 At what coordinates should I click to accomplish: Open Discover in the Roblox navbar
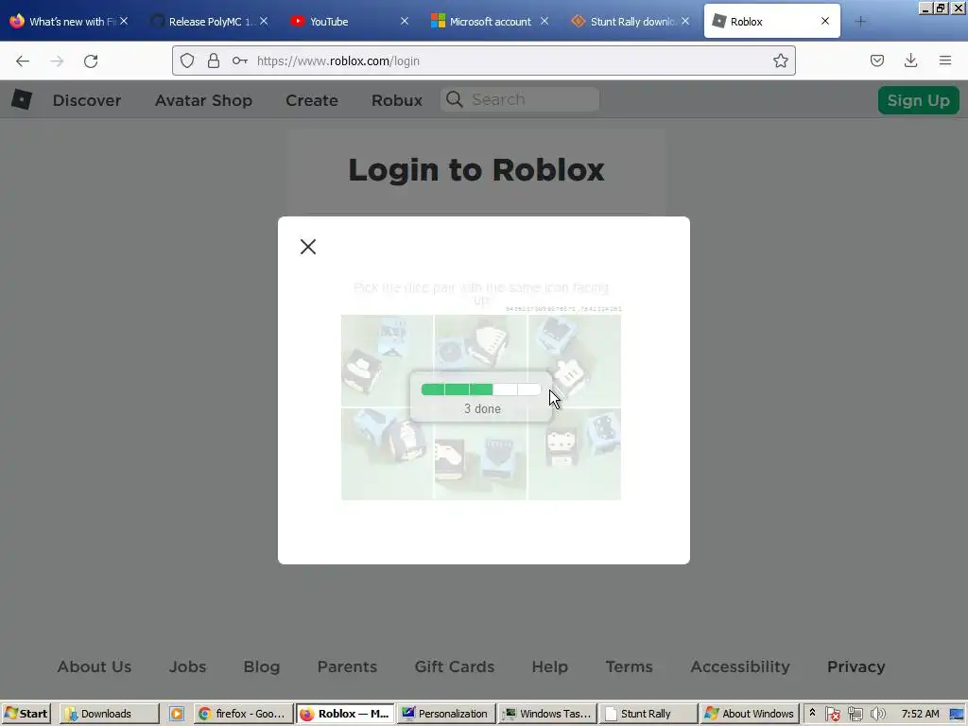(86, 100)
